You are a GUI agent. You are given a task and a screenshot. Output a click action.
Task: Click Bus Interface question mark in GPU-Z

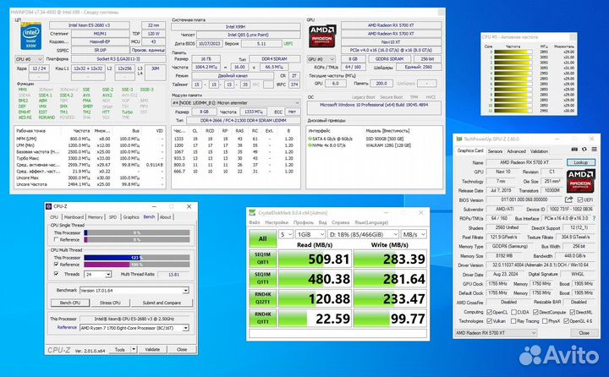594,219
